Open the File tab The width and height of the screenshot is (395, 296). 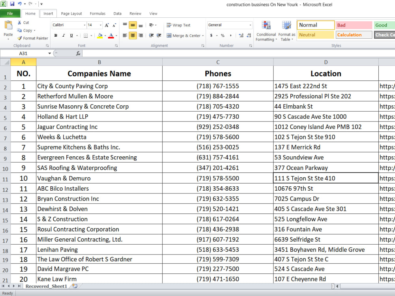click(x=10, y=13)
